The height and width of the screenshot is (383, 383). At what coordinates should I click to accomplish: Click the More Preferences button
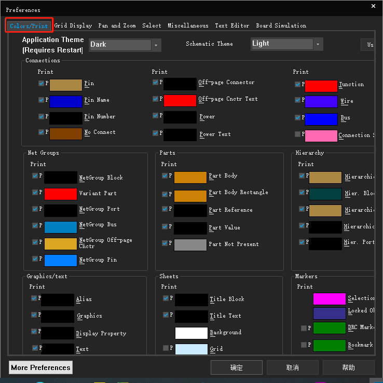40,367
